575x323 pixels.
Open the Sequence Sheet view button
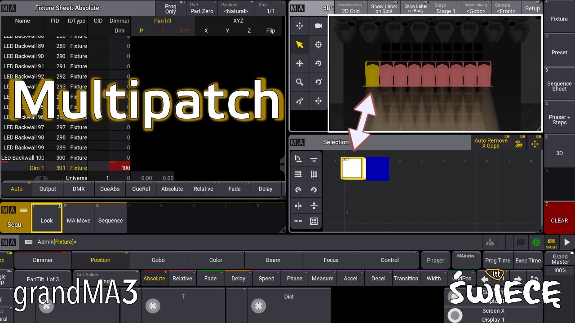click(559, 83)
